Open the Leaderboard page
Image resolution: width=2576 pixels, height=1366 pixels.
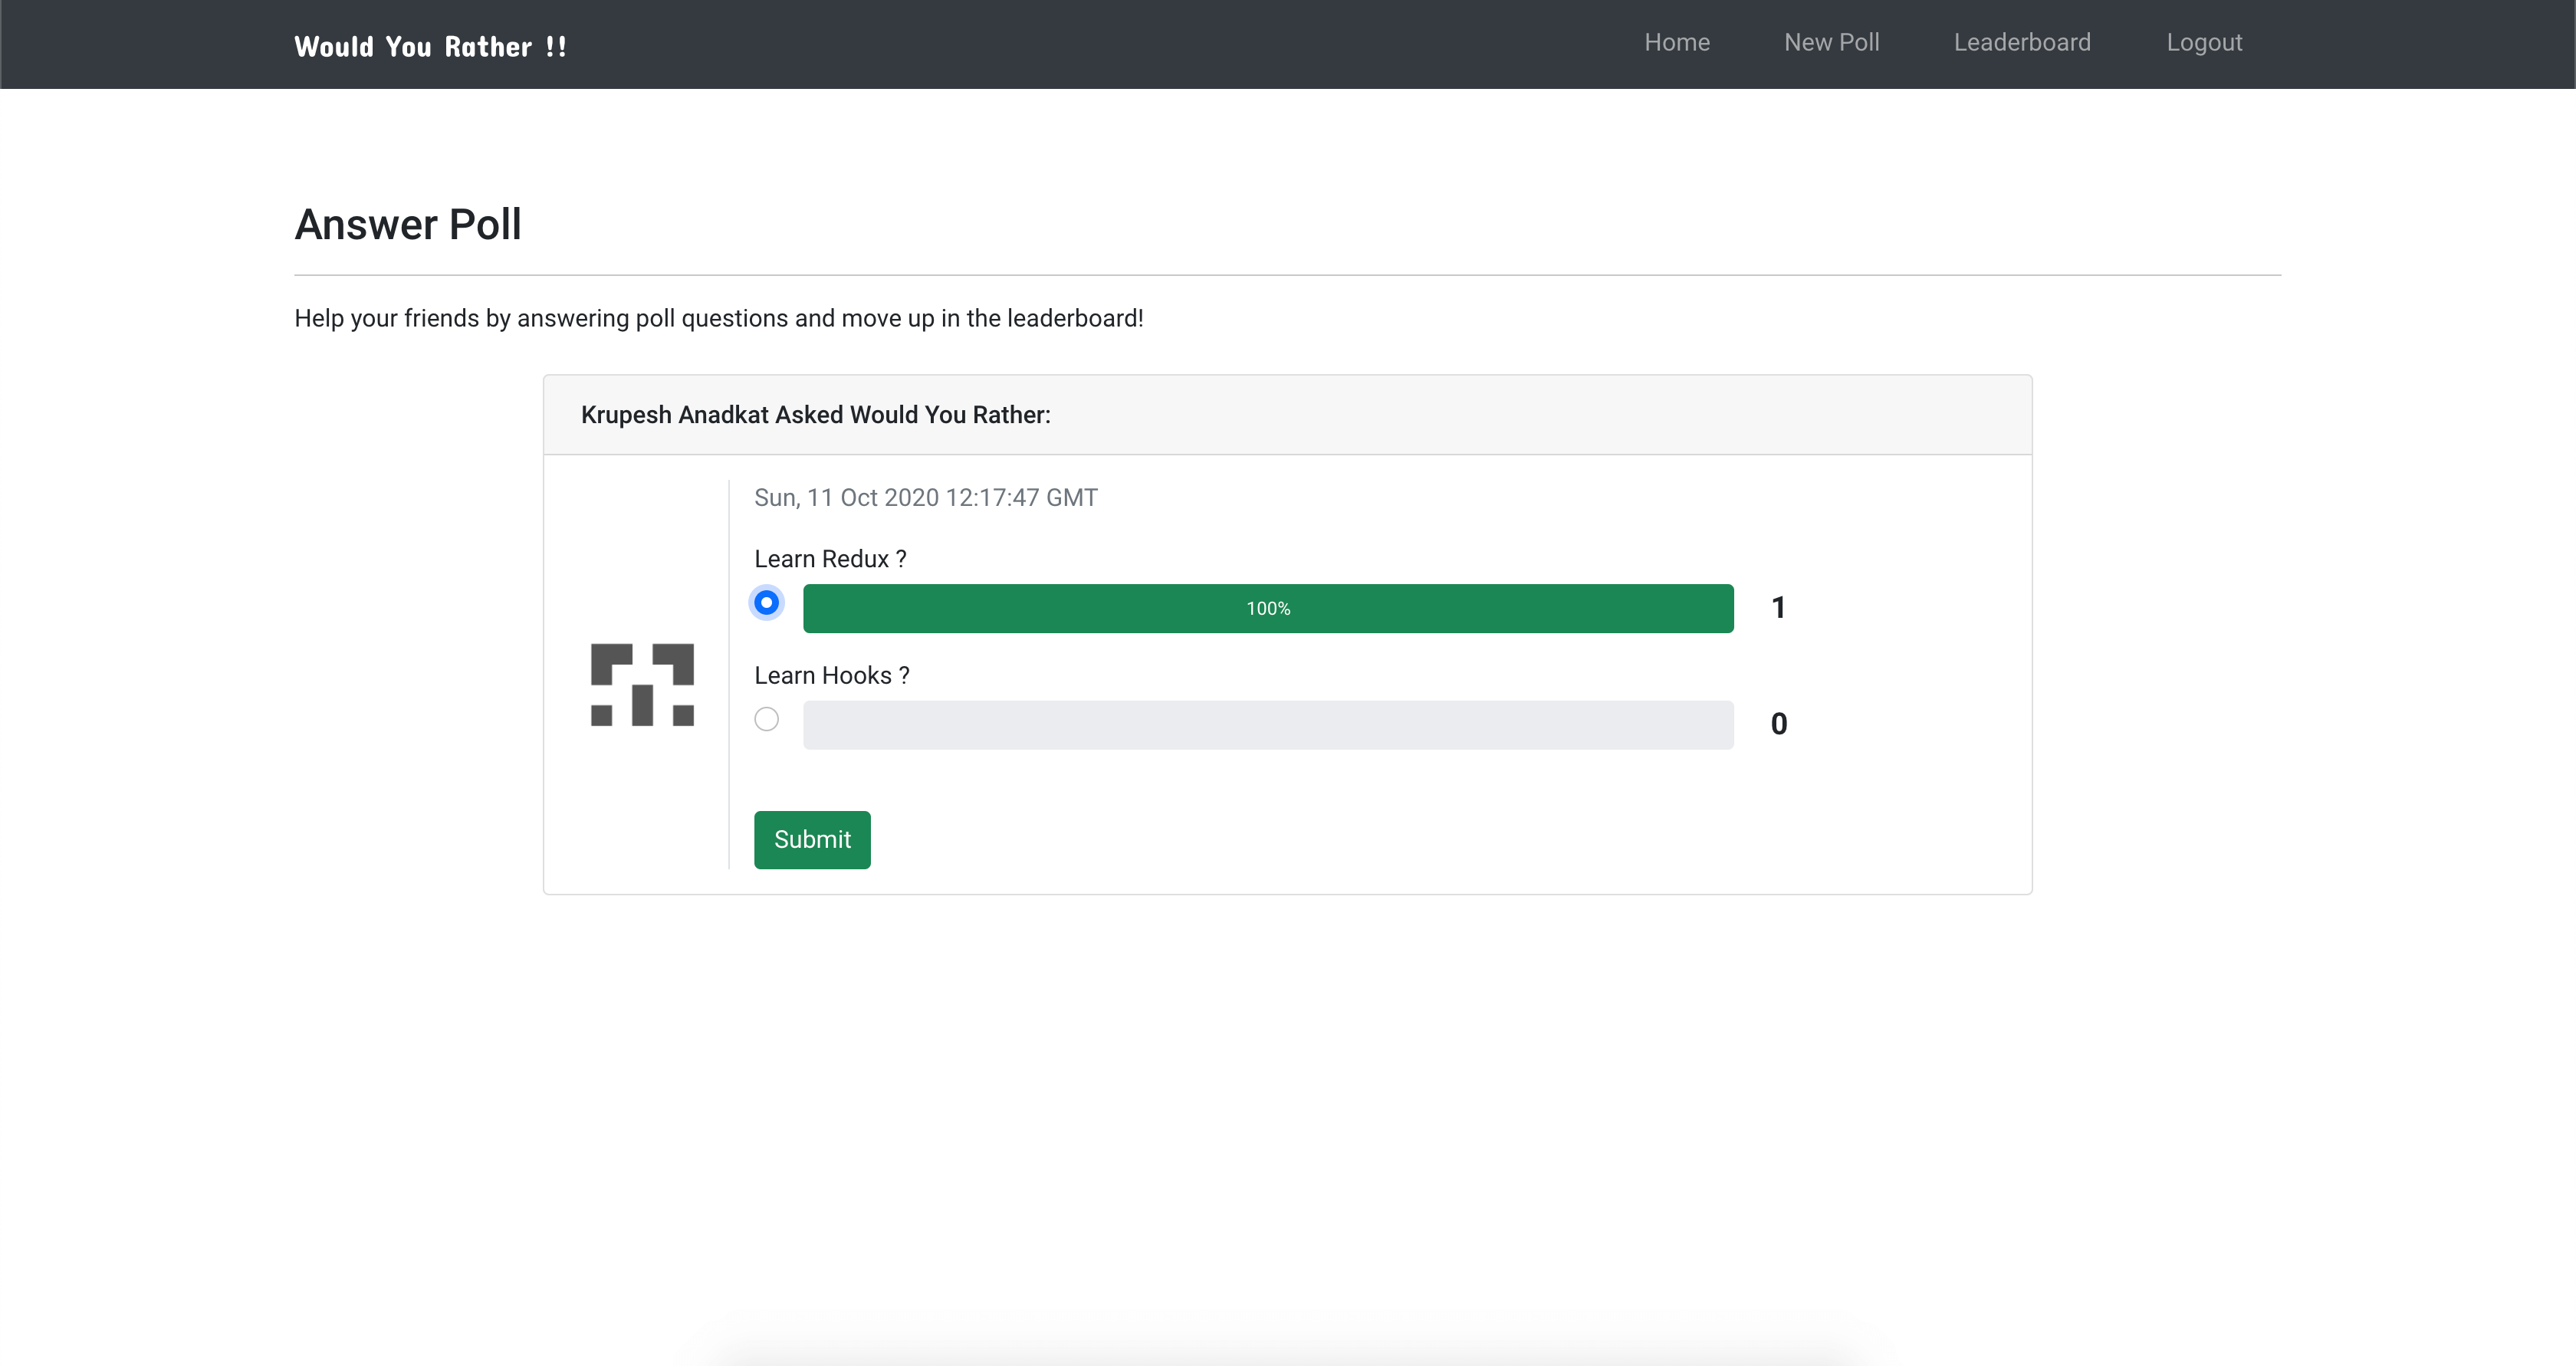click(x=2021, y=42)
